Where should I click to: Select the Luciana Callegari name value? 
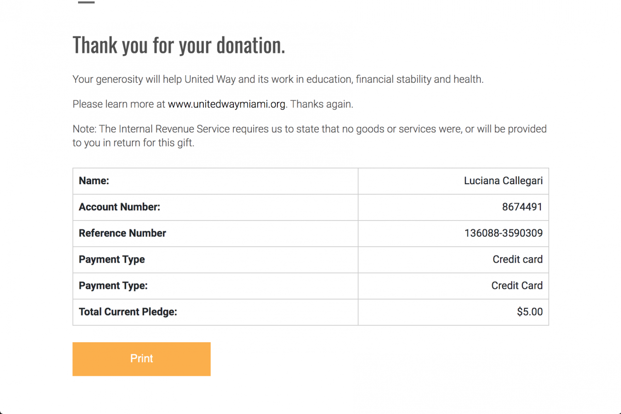click(503, 181)
